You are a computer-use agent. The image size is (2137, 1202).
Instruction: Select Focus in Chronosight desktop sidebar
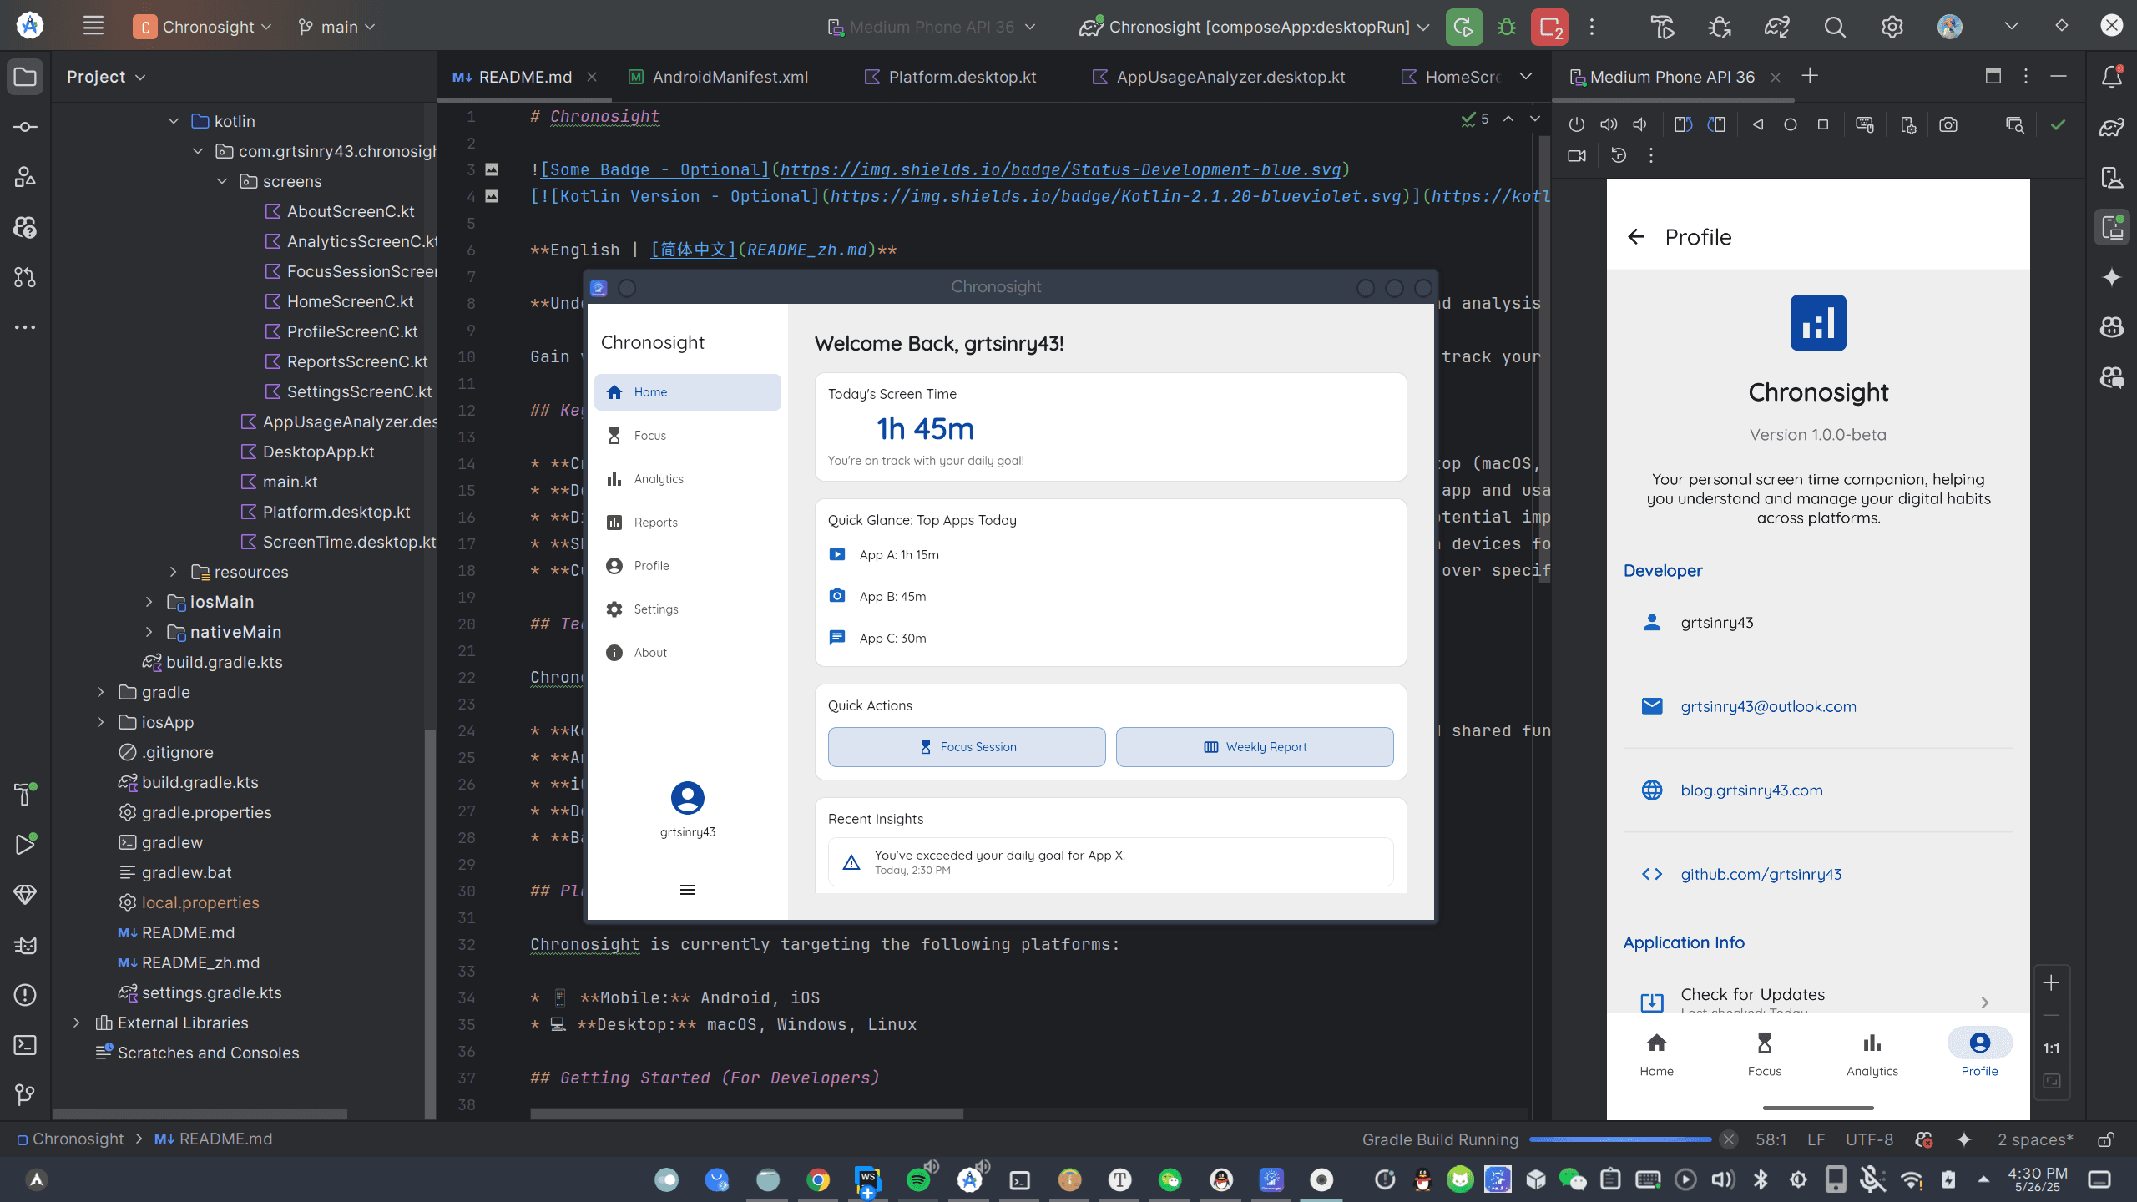[x=688, y=436]
